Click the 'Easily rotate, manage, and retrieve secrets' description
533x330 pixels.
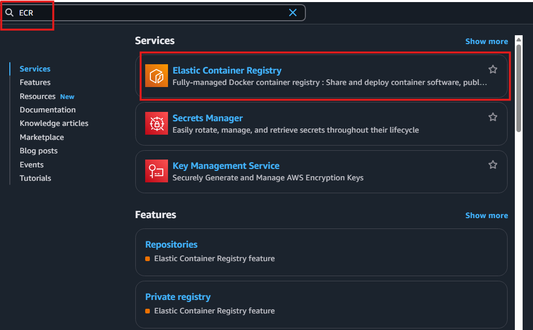(x=296, y=130)
